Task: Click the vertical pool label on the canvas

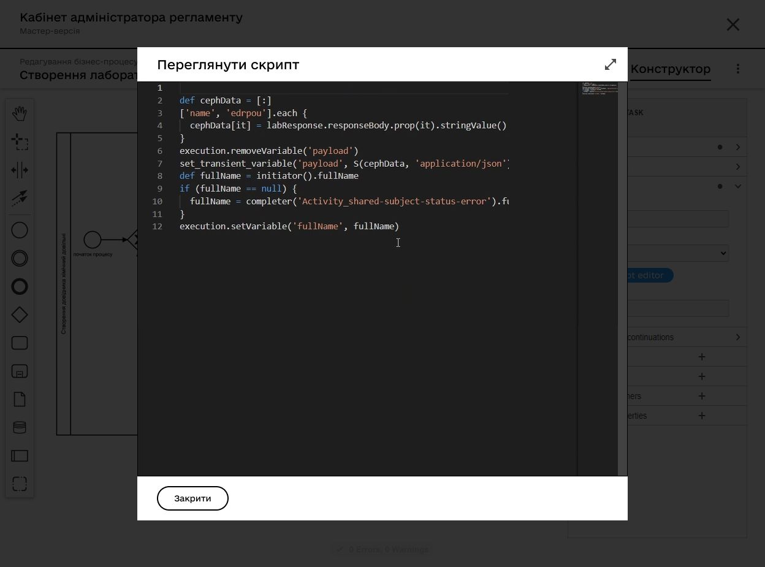Action: pos(64,284)
